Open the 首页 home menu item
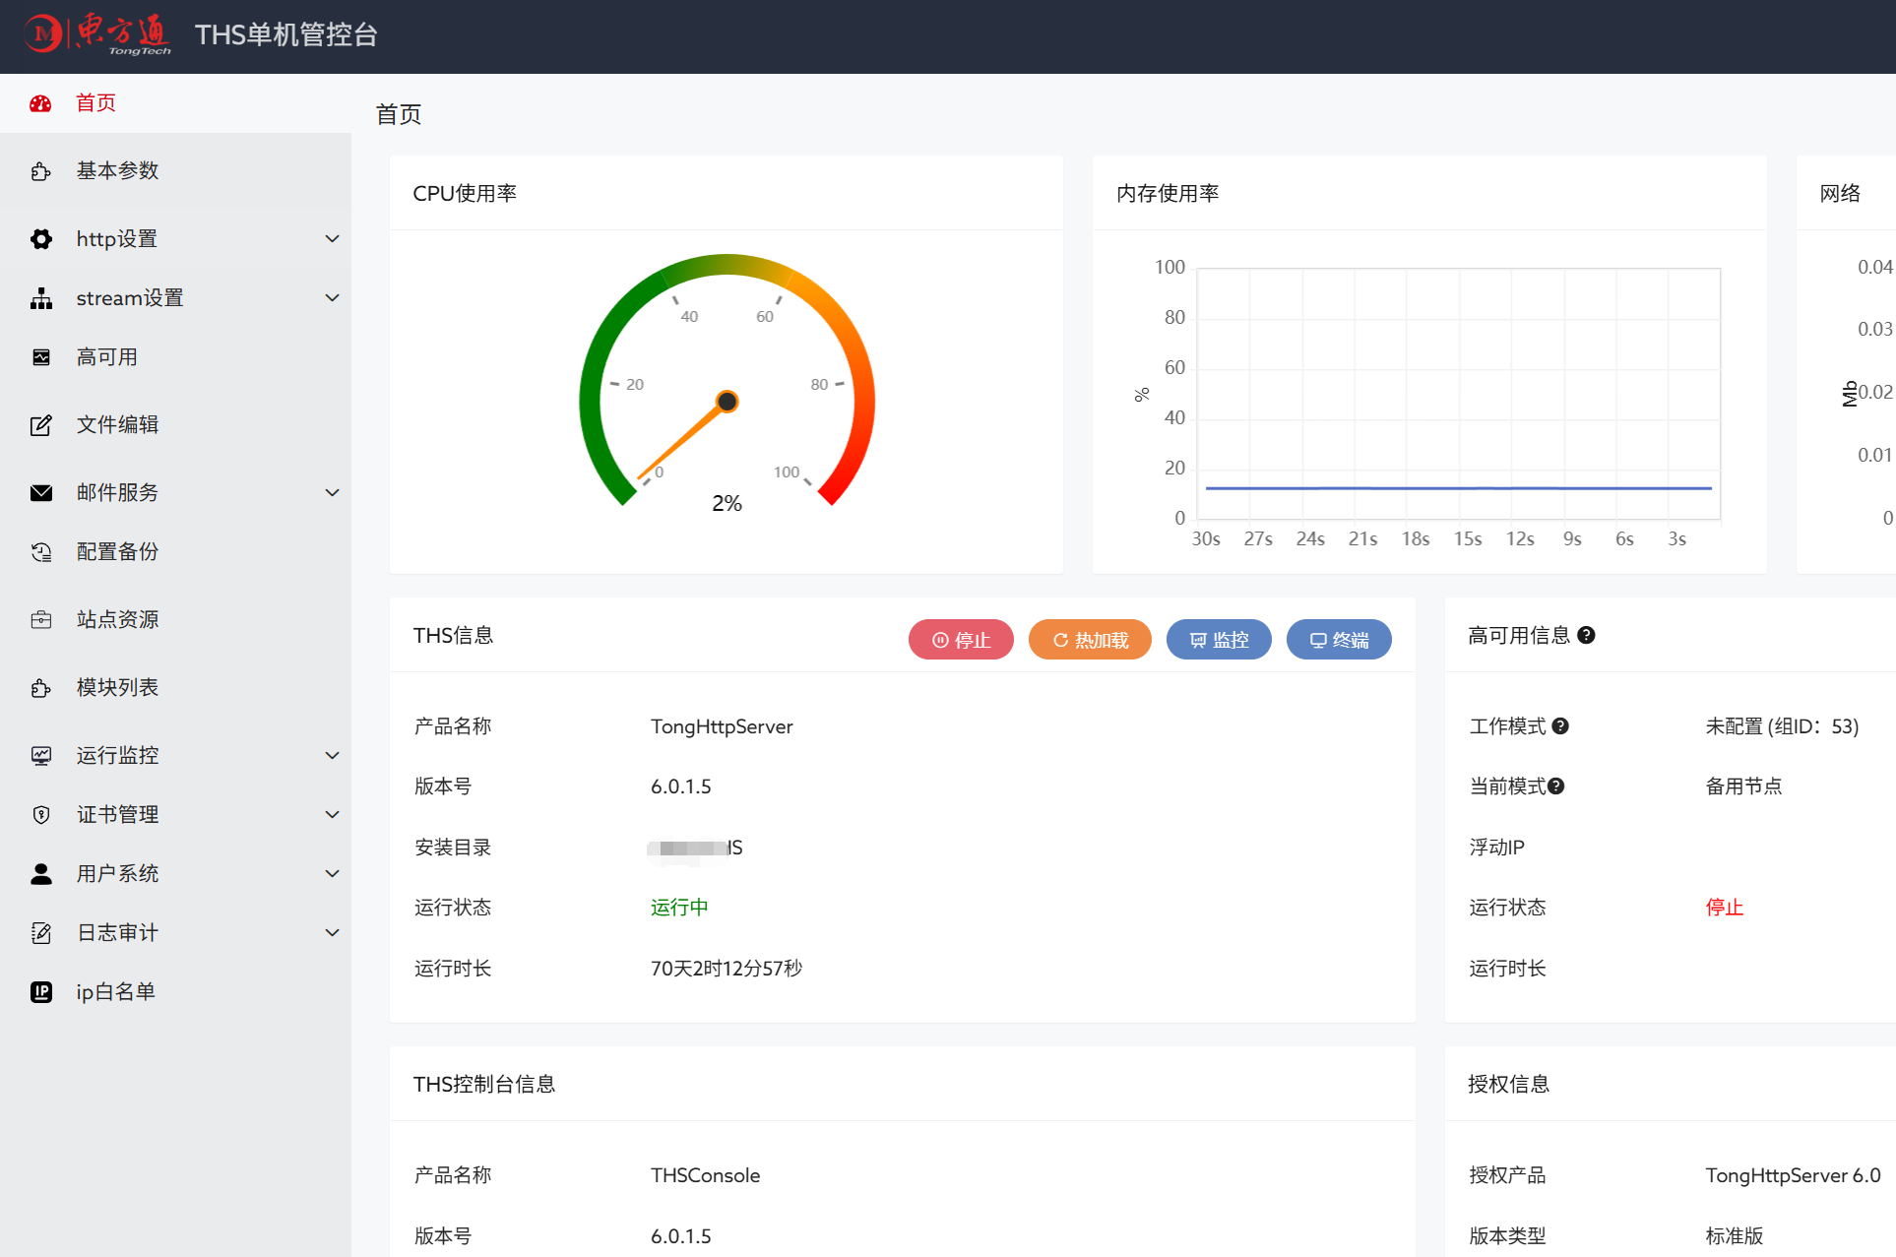The height and width of the screenshot is (1257, 1896). tap(175, 103)
